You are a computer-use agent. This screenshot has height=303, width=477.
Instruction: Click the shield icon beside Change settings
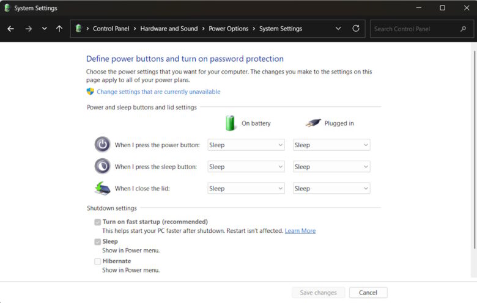coord(91,92)
